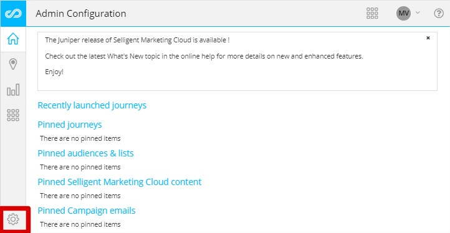Open Pinned audiences & lists section
The height and width of the screenshot is (233, 450).
(x=85, y=153)
